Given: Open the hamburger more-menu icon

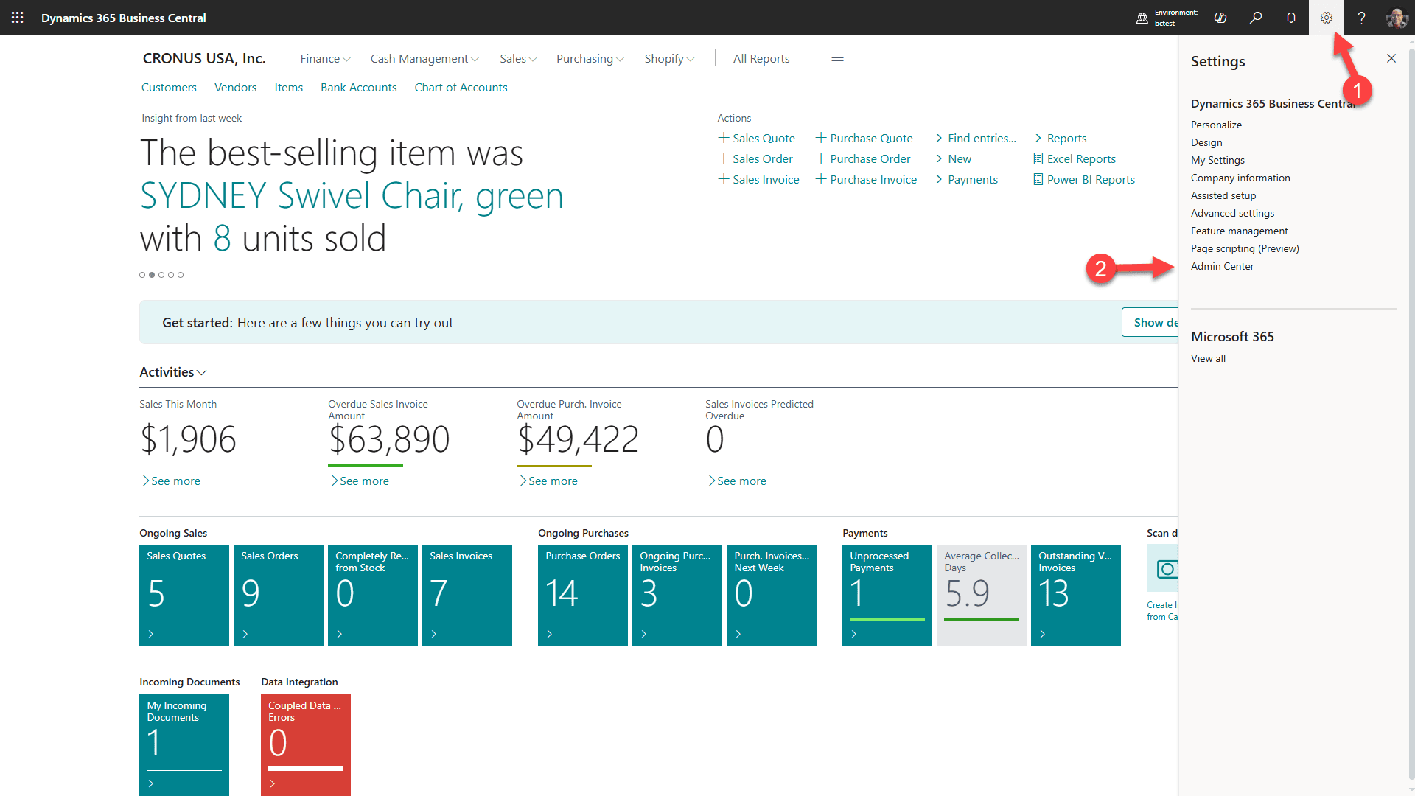Looking at the screenshot, I should click(837, 58).
